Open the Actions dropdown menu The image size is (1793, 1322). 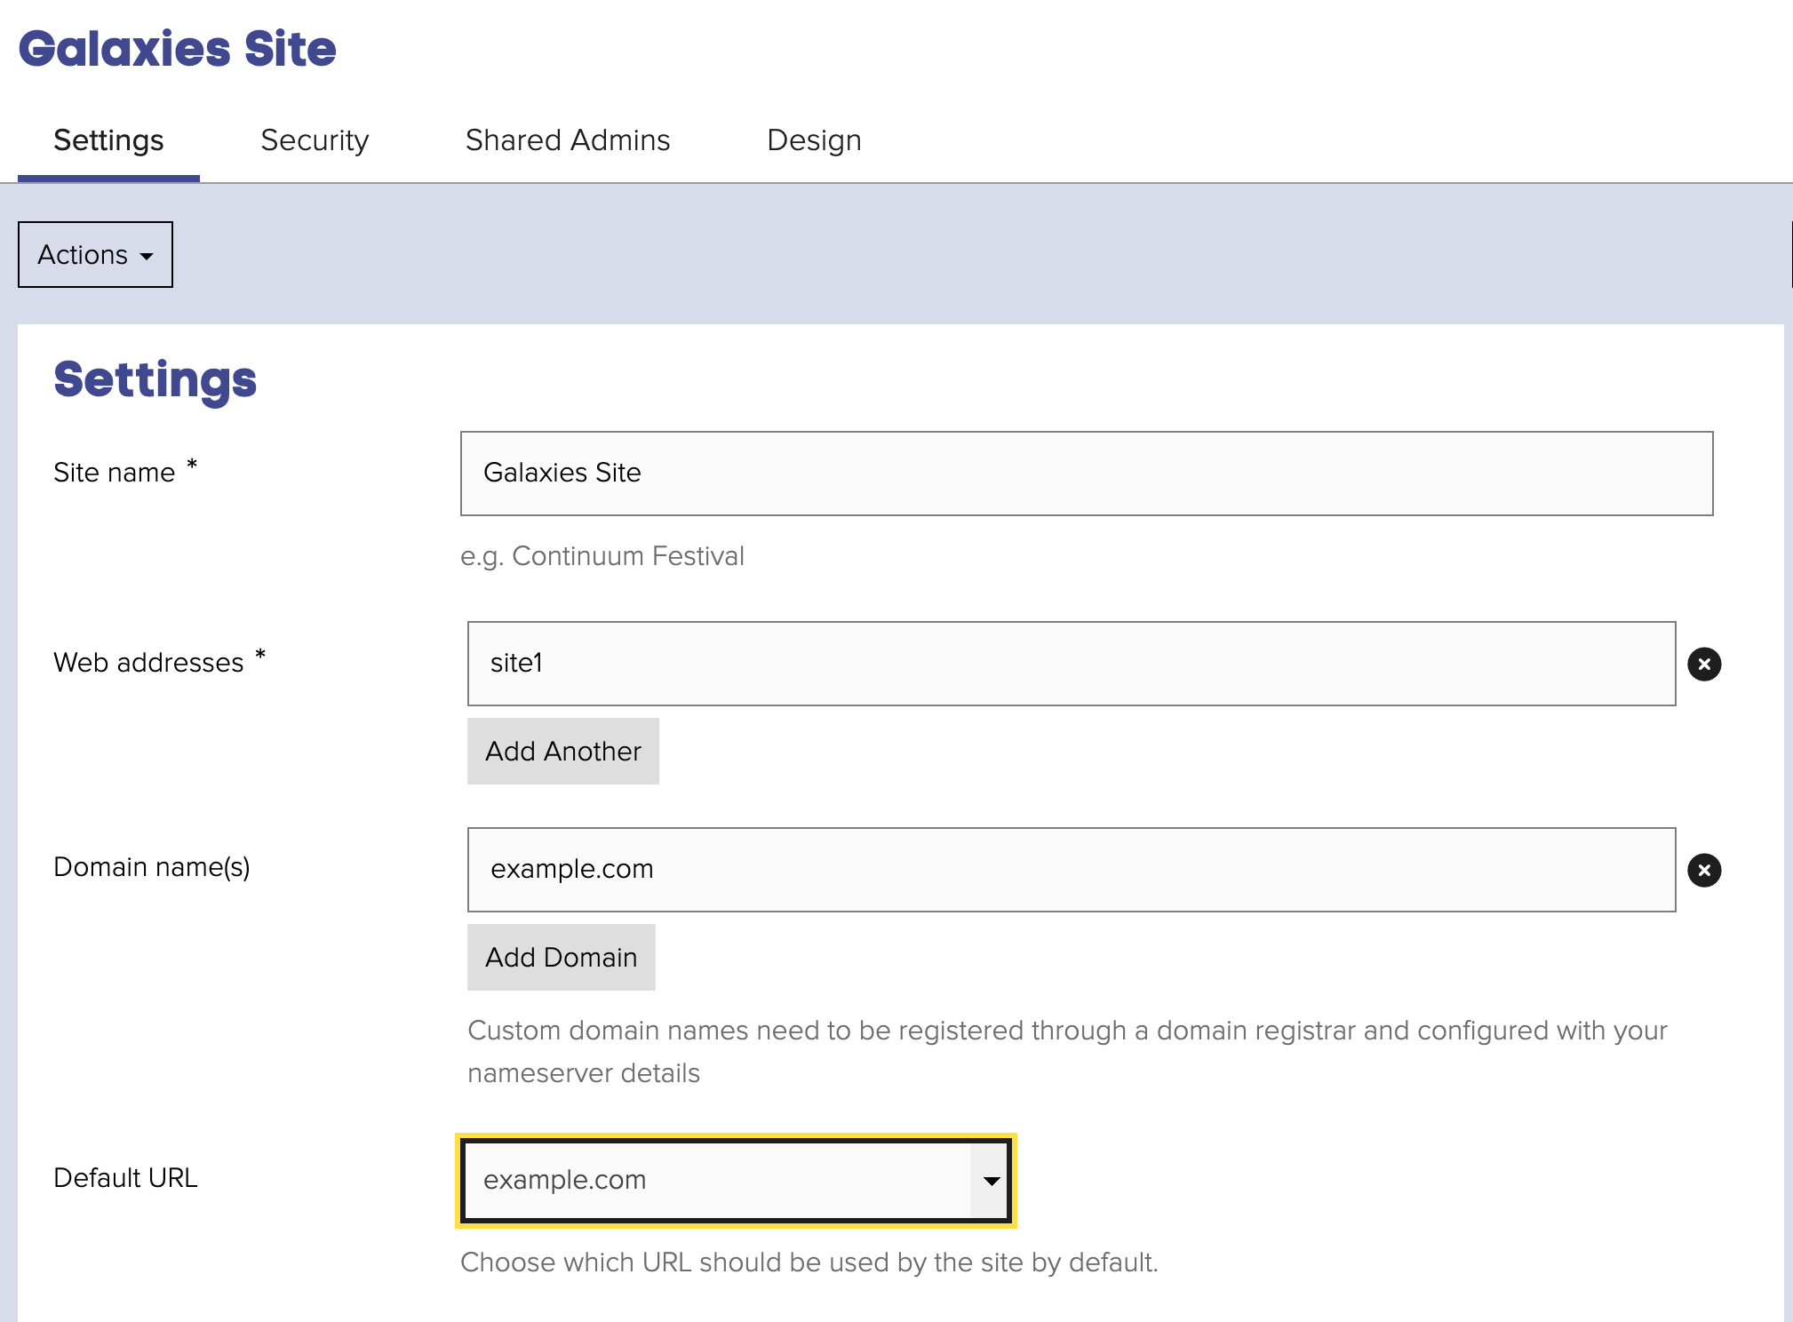pos(95,254)
